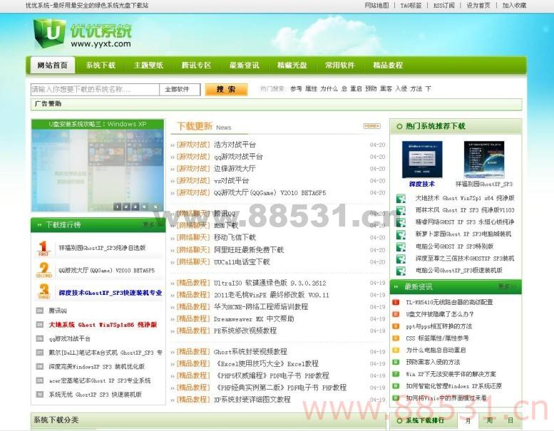Open the 系统下载 nav menu

point(101,66)
